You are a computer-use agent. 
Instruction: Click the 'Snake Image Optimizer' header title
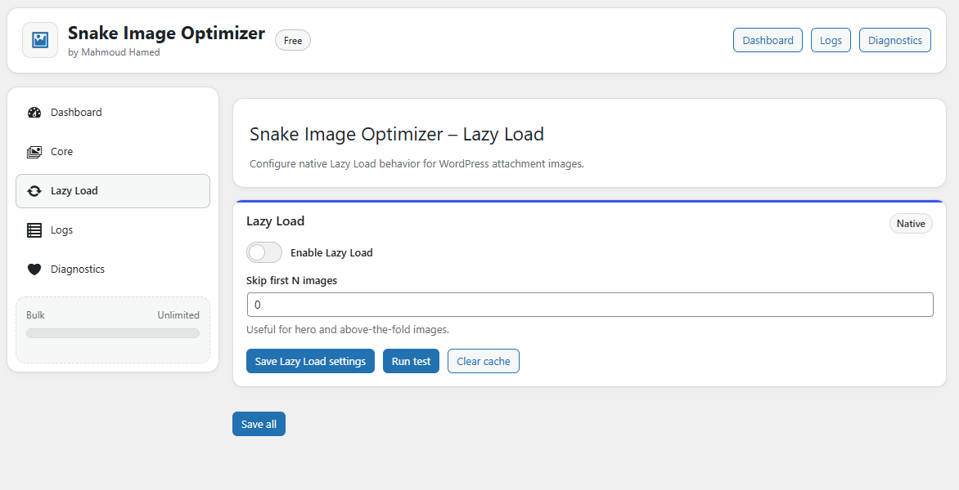click(x=166, y=33)
